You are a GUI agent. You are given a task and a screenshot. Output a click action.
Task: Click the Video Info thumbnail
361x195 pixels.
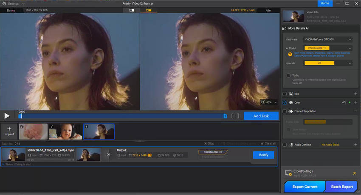point(293,16)
